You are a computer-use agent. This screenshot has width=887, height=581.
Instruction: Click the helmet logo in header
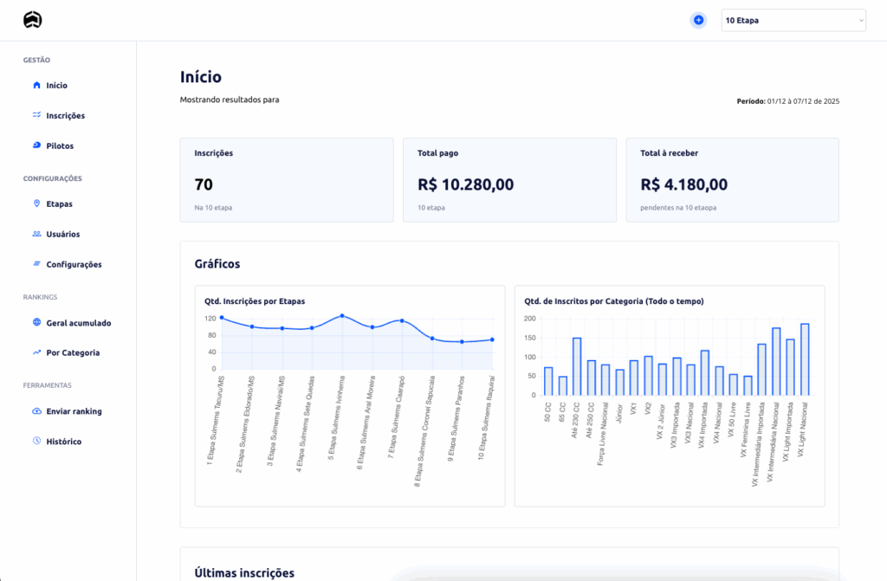click(x=32, y=20)
